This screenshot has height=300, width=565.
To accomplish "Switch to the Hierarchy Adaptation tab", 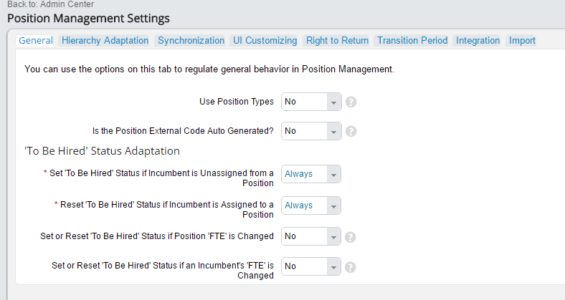I will 105,41.
